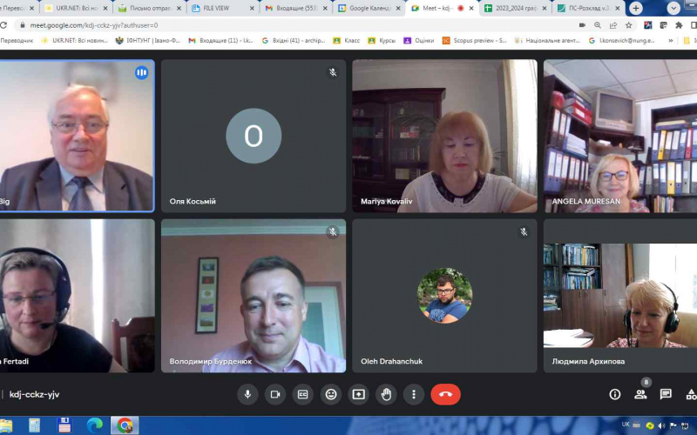Click muted mic icon on Володимир Бурденюк tile
Image resolution: width=697 pixels, height=435 pixels.
pyautogui.click(x=333, y=231)
